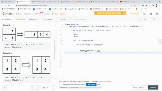Click Stop sharing in screen recorder bar
162x91 pixels.
[91, 84]
